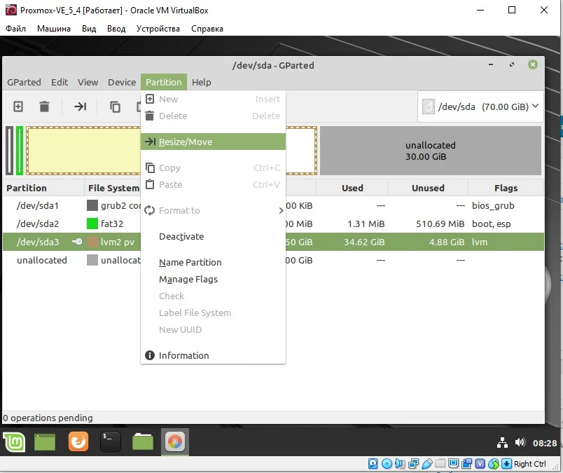The image size is (563, 473).
Task: Open the Edit menu
Action: click(60, 82)
